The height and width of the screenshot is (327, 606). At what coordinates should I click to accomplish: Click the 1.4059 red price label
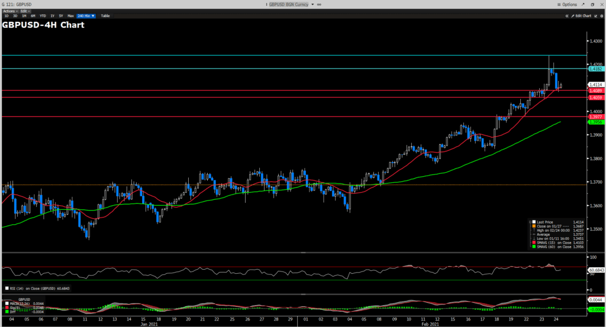pyautogui.click(x=596, y=98)
